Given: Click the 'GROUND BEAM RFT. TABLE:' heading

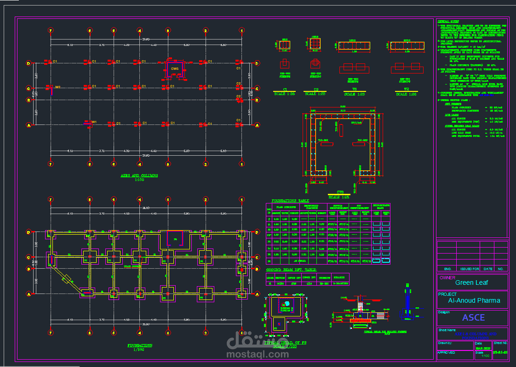Looking at the screenshot, I should coord(291,270).
